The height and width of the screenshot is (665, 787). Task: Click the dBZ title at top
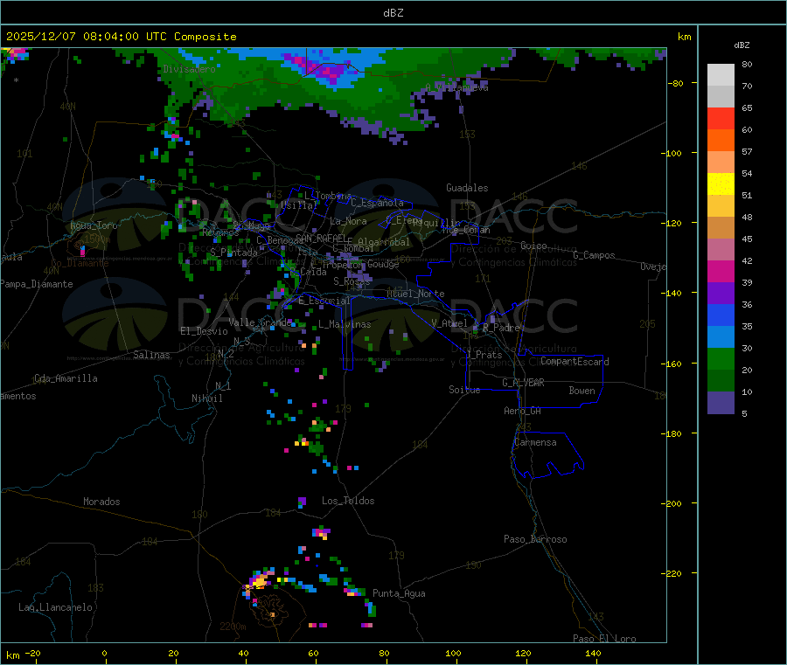[x=393, y=13]
